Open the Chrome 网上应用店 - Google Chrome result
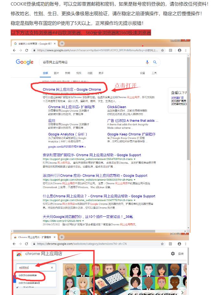224x295 pixels. click(72, 89)
